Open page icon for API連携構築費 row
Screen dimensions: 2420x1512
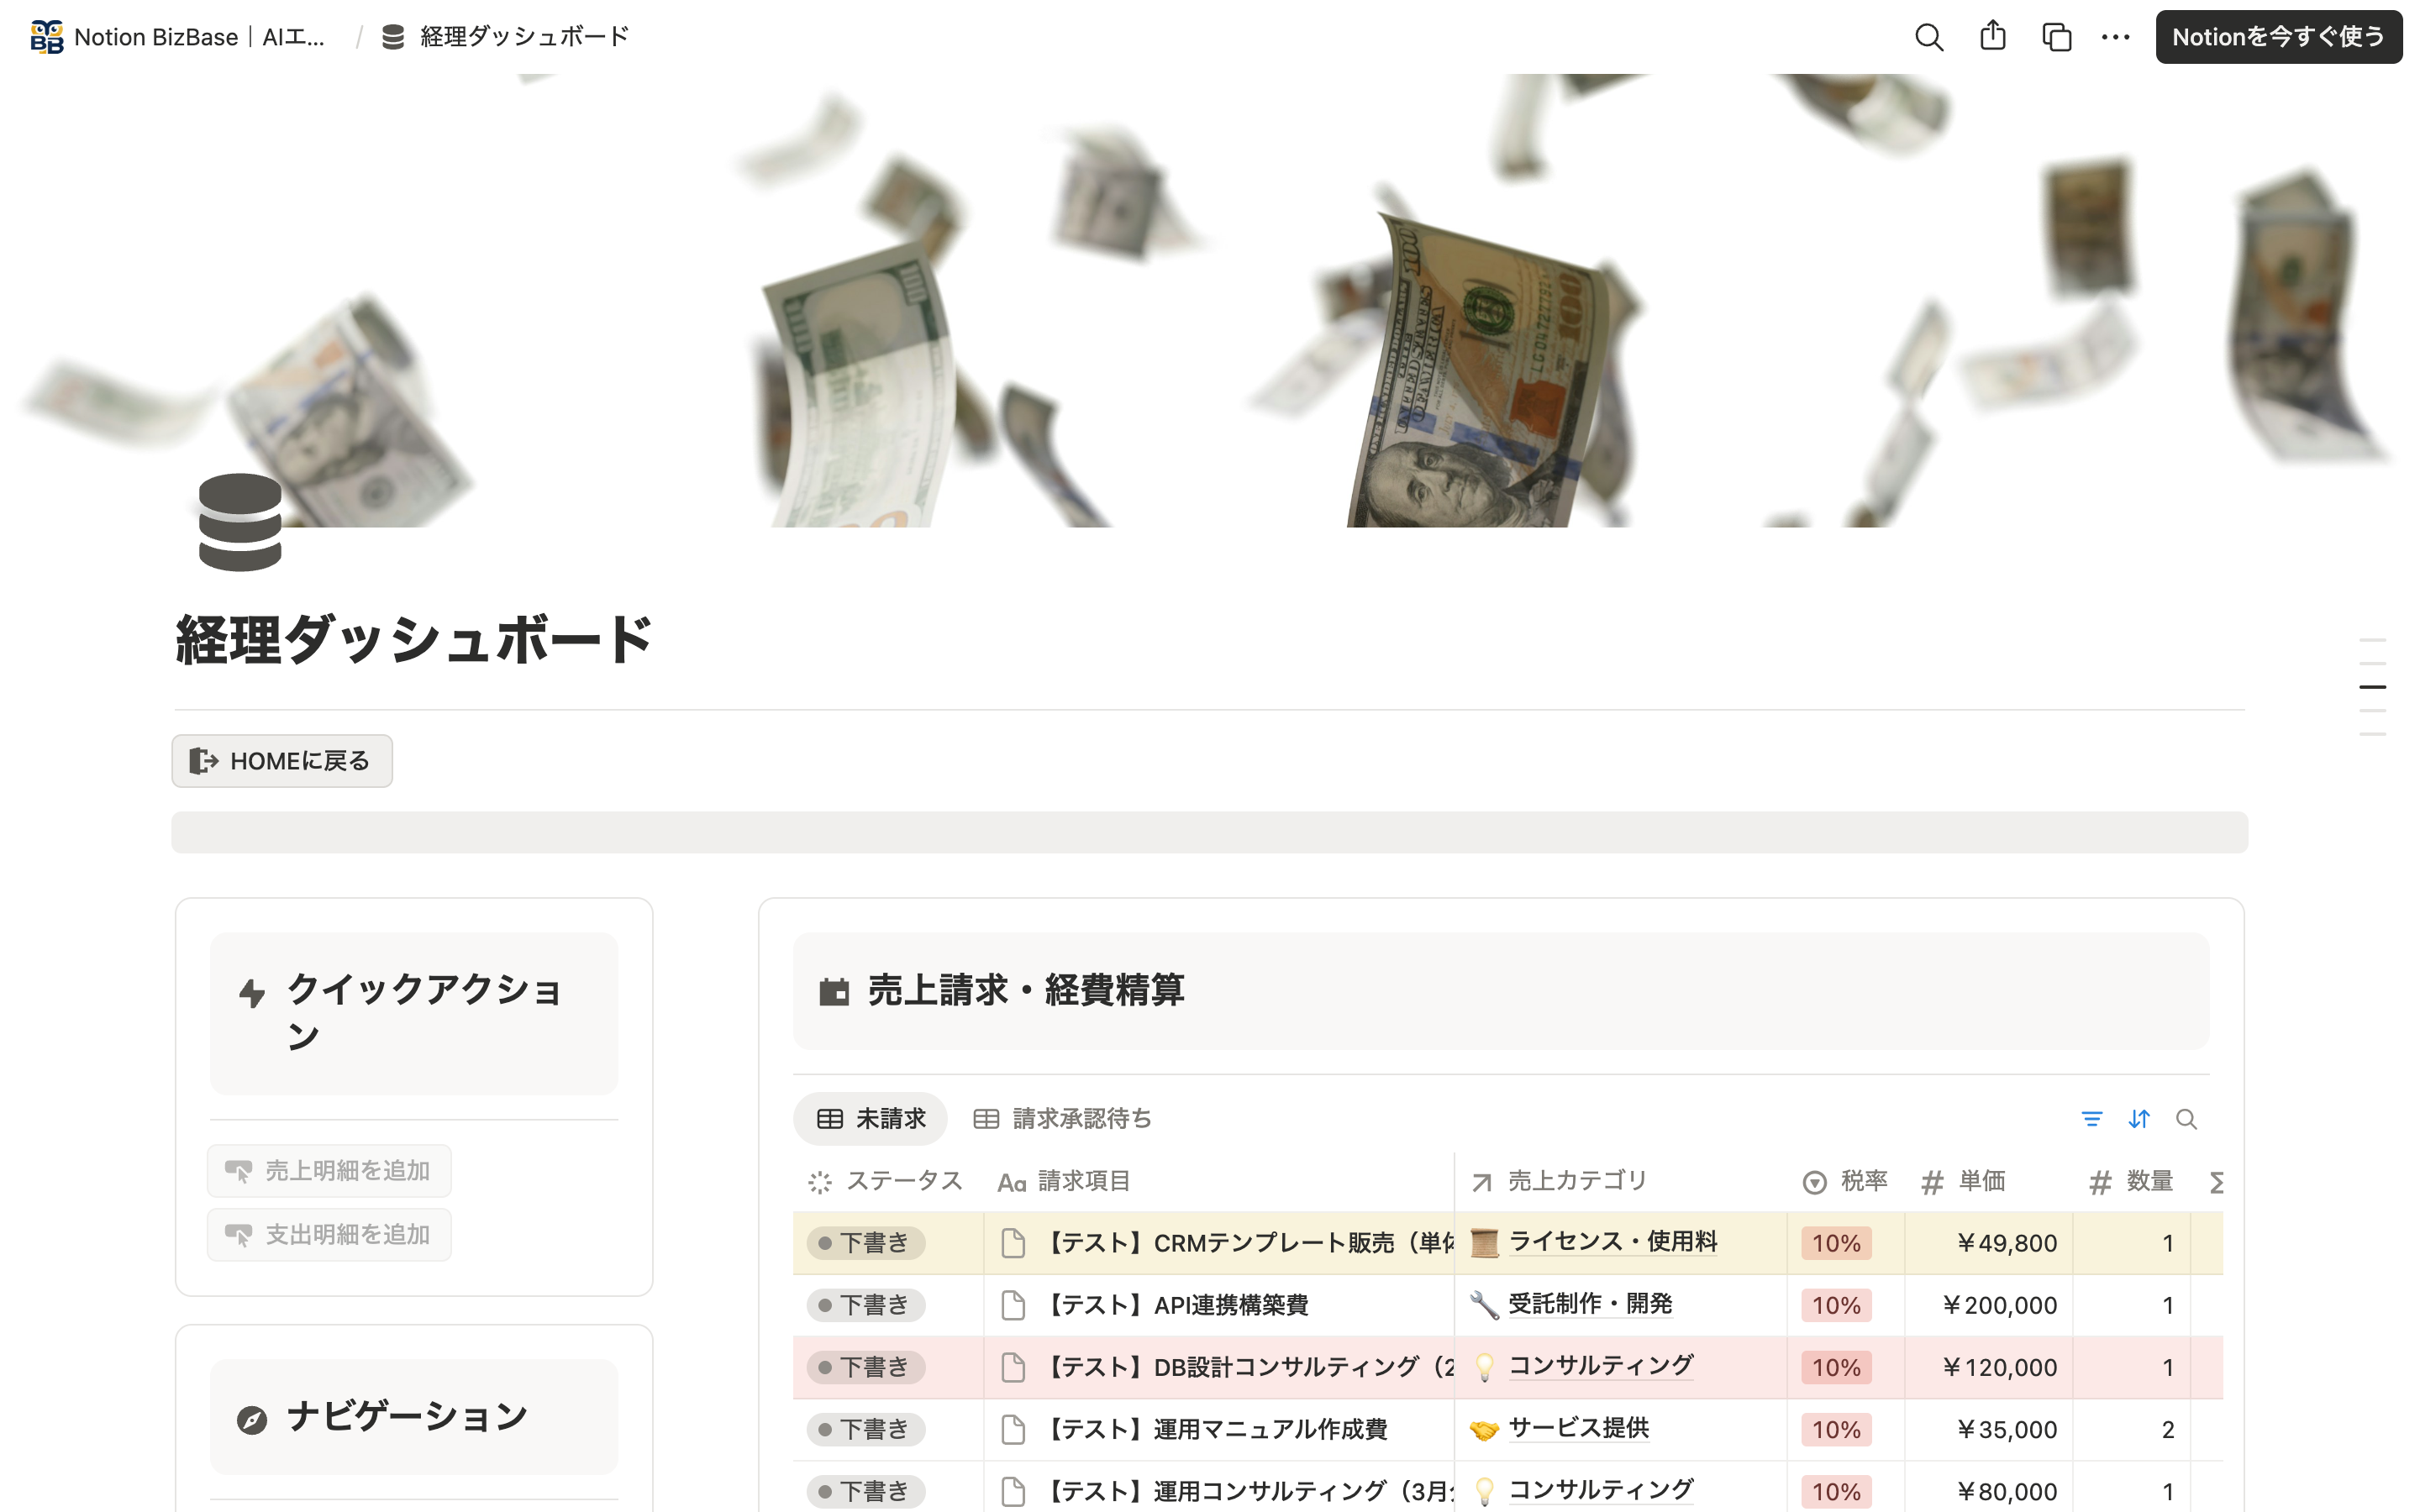[1013, 1305]
